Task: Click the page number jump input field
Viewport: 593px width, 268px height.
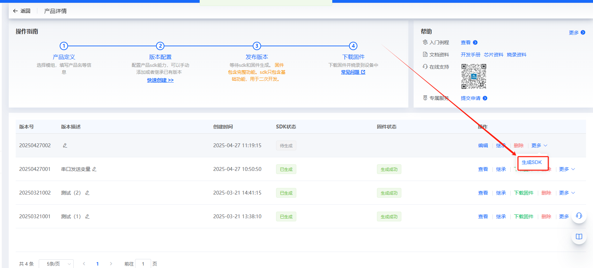Action: coord(143,264)
